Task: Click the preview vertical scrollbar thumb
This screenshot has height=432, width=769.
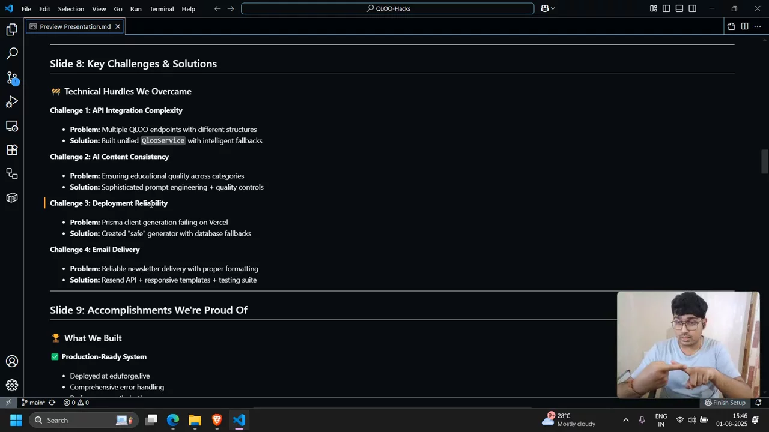Action: click(764, 161)
